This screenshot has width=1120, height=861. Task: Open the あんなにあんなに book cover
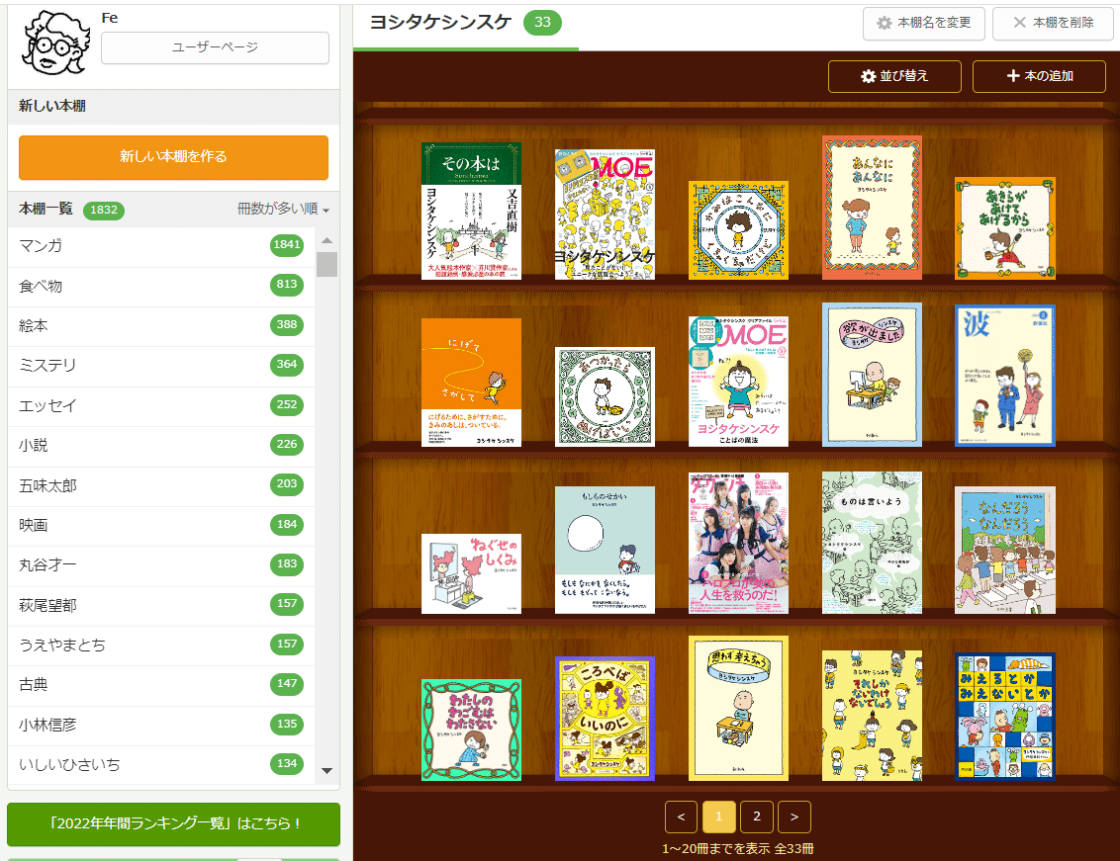tap(872, 208)
